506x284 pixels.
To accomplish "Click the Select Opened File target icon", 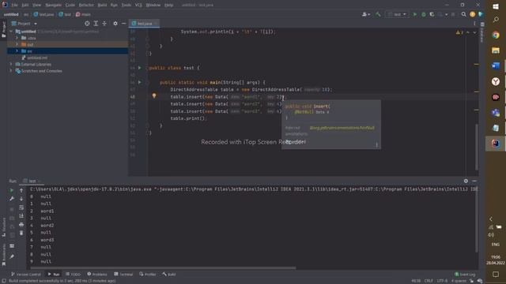I will click(87, 24).
